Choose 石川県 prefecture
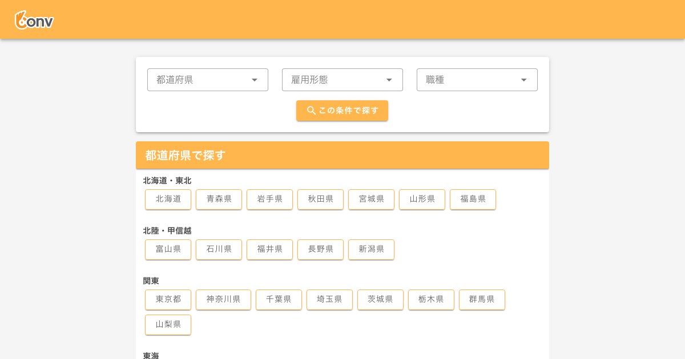Image resolution: width=685 pixels, height=359 pixels. (x=219, y=250)
